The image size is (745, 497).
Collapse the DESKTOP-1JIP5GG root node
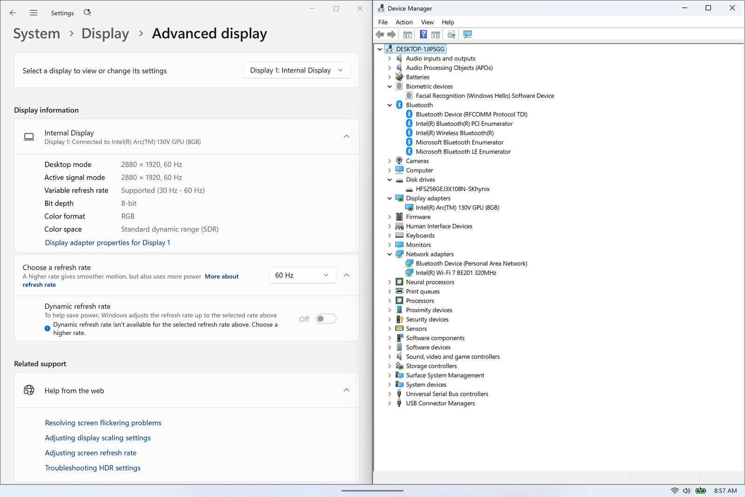380,49
